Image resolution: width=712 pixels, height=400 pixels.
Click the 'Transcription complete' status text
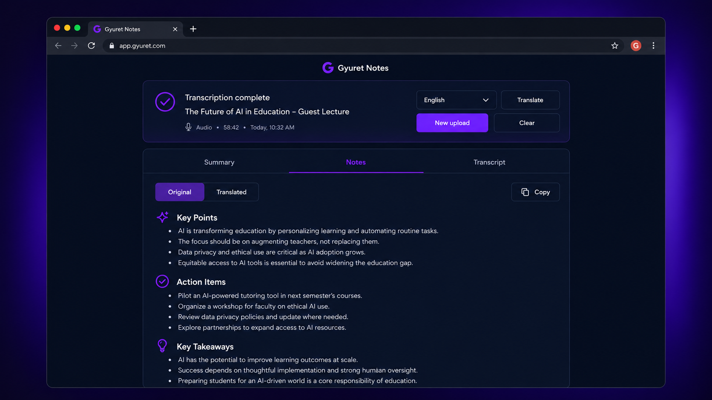[227, 97]
